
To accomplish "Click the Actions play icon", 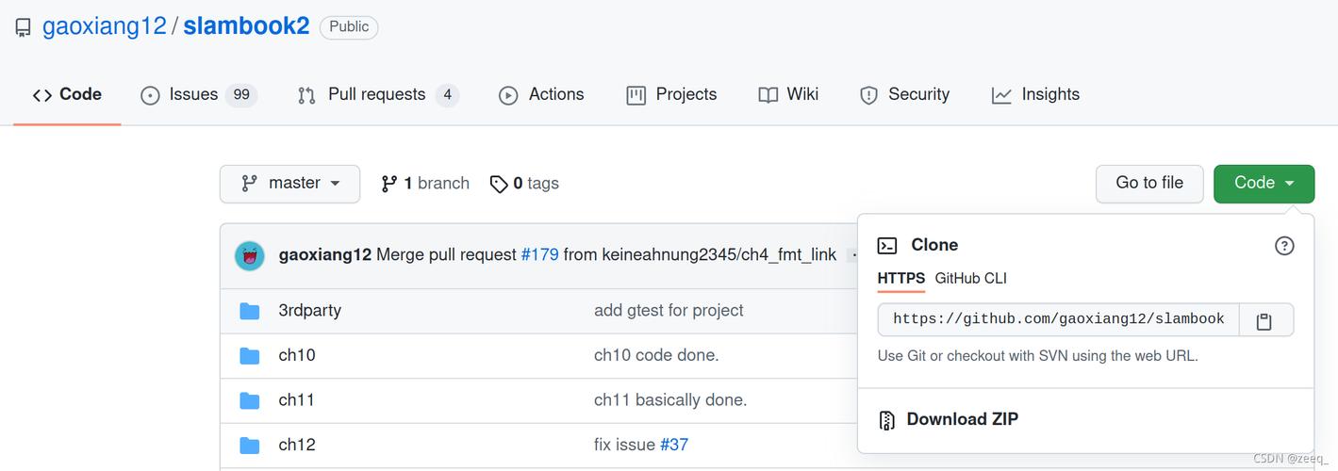I will coord(508,95).
